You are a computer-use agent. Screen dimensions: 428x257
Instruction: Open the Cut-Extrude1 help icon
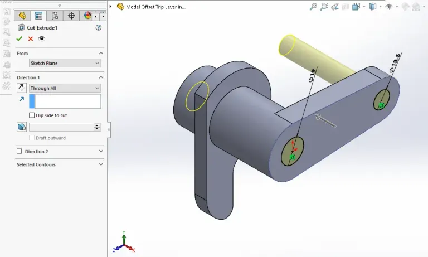[99, 27]
